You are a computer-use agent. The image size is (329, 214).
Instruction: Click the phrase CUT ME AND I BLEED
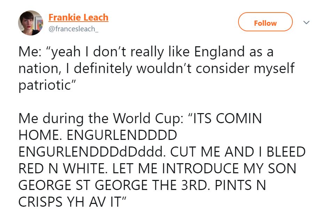[244, 151]
